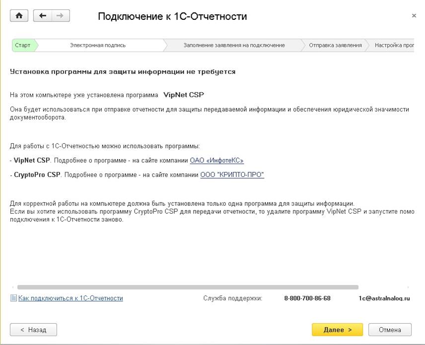Image resolution: width=425 pixels, height=345 pixels.
Task: Click the 1c@astralnalog.ru support email
Action: pyautogui.click(x=384, y=298)
